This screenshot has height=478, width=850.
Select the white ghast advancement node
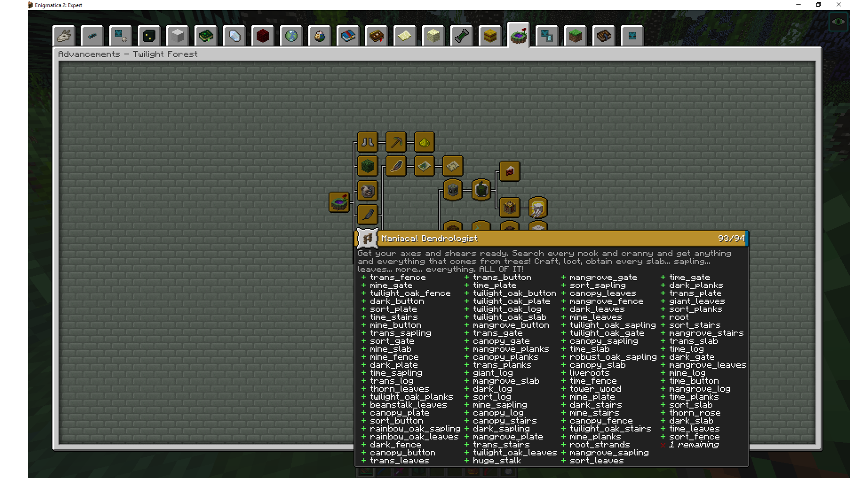tap(538, 208)
